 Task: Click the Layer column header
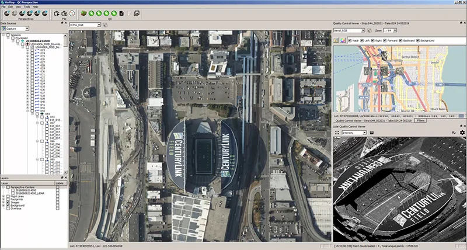tap(27, 183)
